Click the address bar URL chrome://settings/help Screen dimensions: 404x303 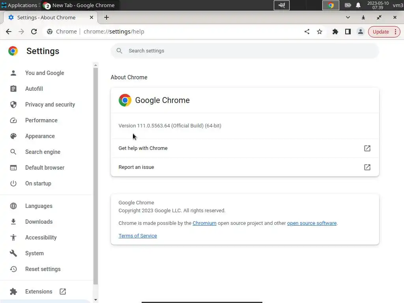click(x=114, y=32)
